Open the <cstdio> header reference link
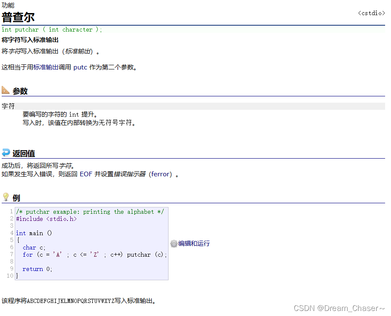 371,13
